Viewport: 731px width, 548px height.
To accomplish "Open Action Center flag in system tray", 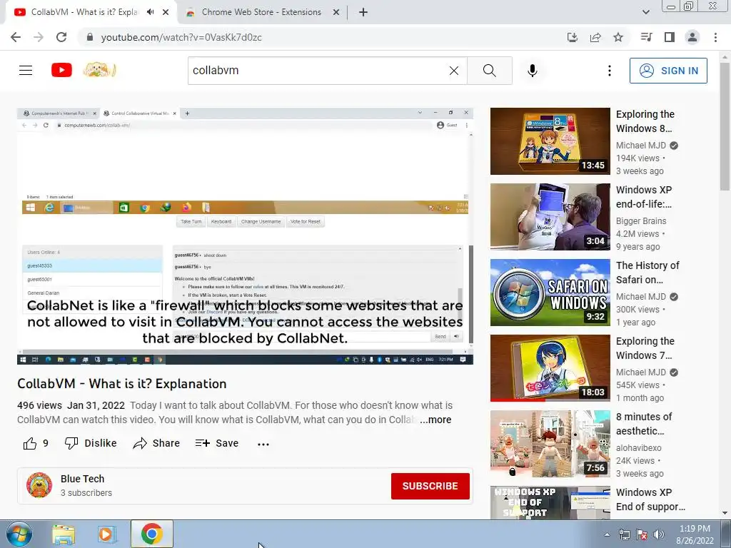I will 642,534.
